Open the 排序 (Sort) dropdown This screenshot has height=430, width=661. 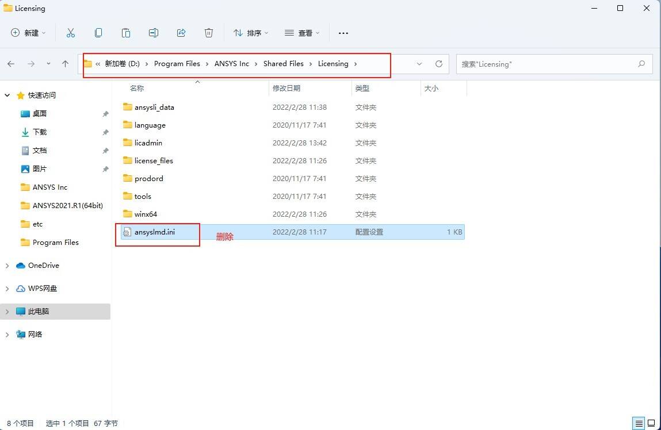click(x=251, y=33)
